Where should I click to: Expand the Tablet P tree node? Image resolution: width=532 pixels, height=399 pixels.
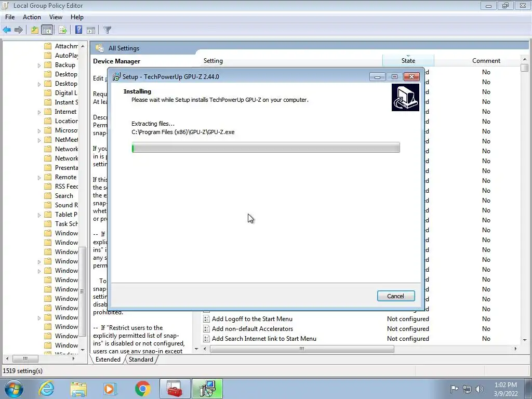pyautogui.click(x=39, y=215)
